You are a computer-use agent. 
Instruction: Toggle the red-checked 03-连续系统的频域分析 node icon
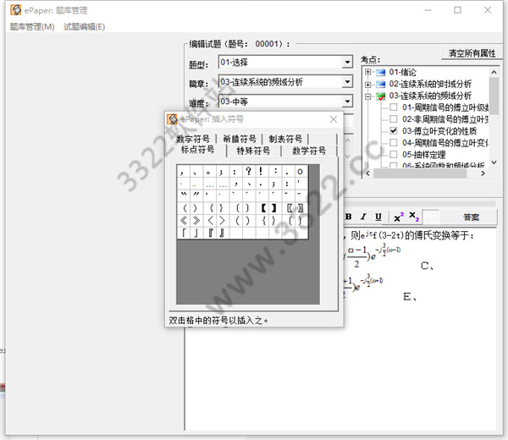(x=380, y=96)
